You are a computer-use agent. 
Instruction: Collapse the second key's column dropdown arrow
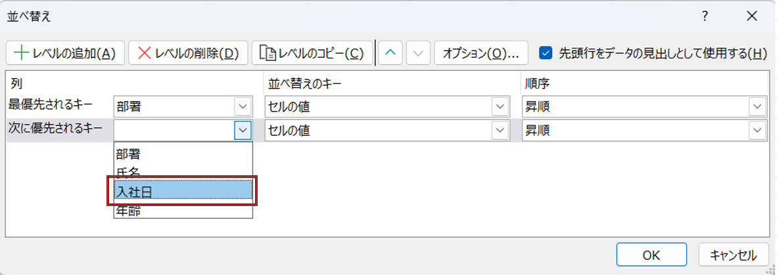243,131
